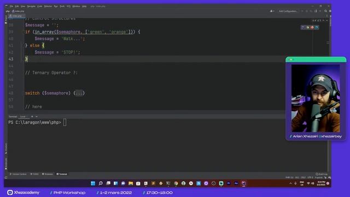350x197 pixels.
Task: Open the Tools menu
Action: click(62, 6)
